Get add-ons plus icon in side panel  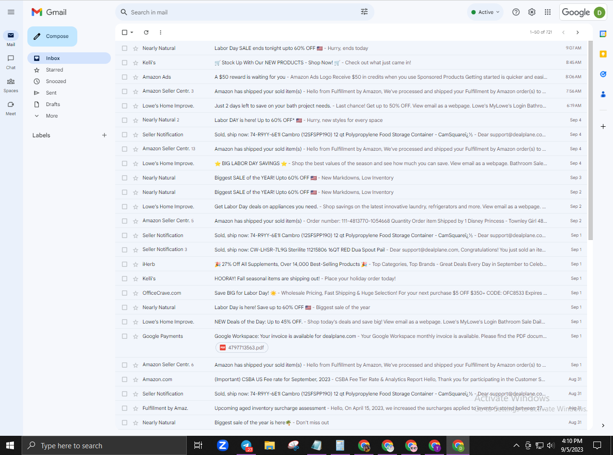click(x=603, y=126)
